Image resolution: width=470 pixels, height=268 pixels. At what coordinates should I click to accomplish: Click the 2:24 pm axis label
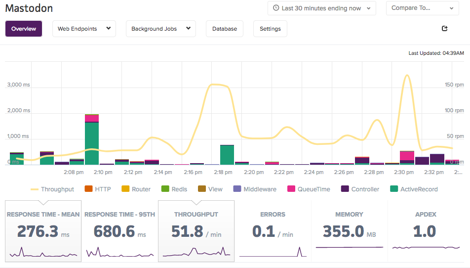pyautogui.click(x=314, y=172)
